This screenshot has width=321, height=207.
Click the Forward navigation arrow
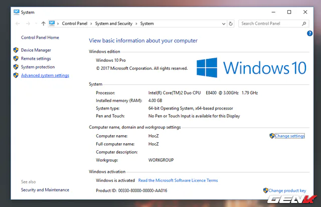point(28,24)
